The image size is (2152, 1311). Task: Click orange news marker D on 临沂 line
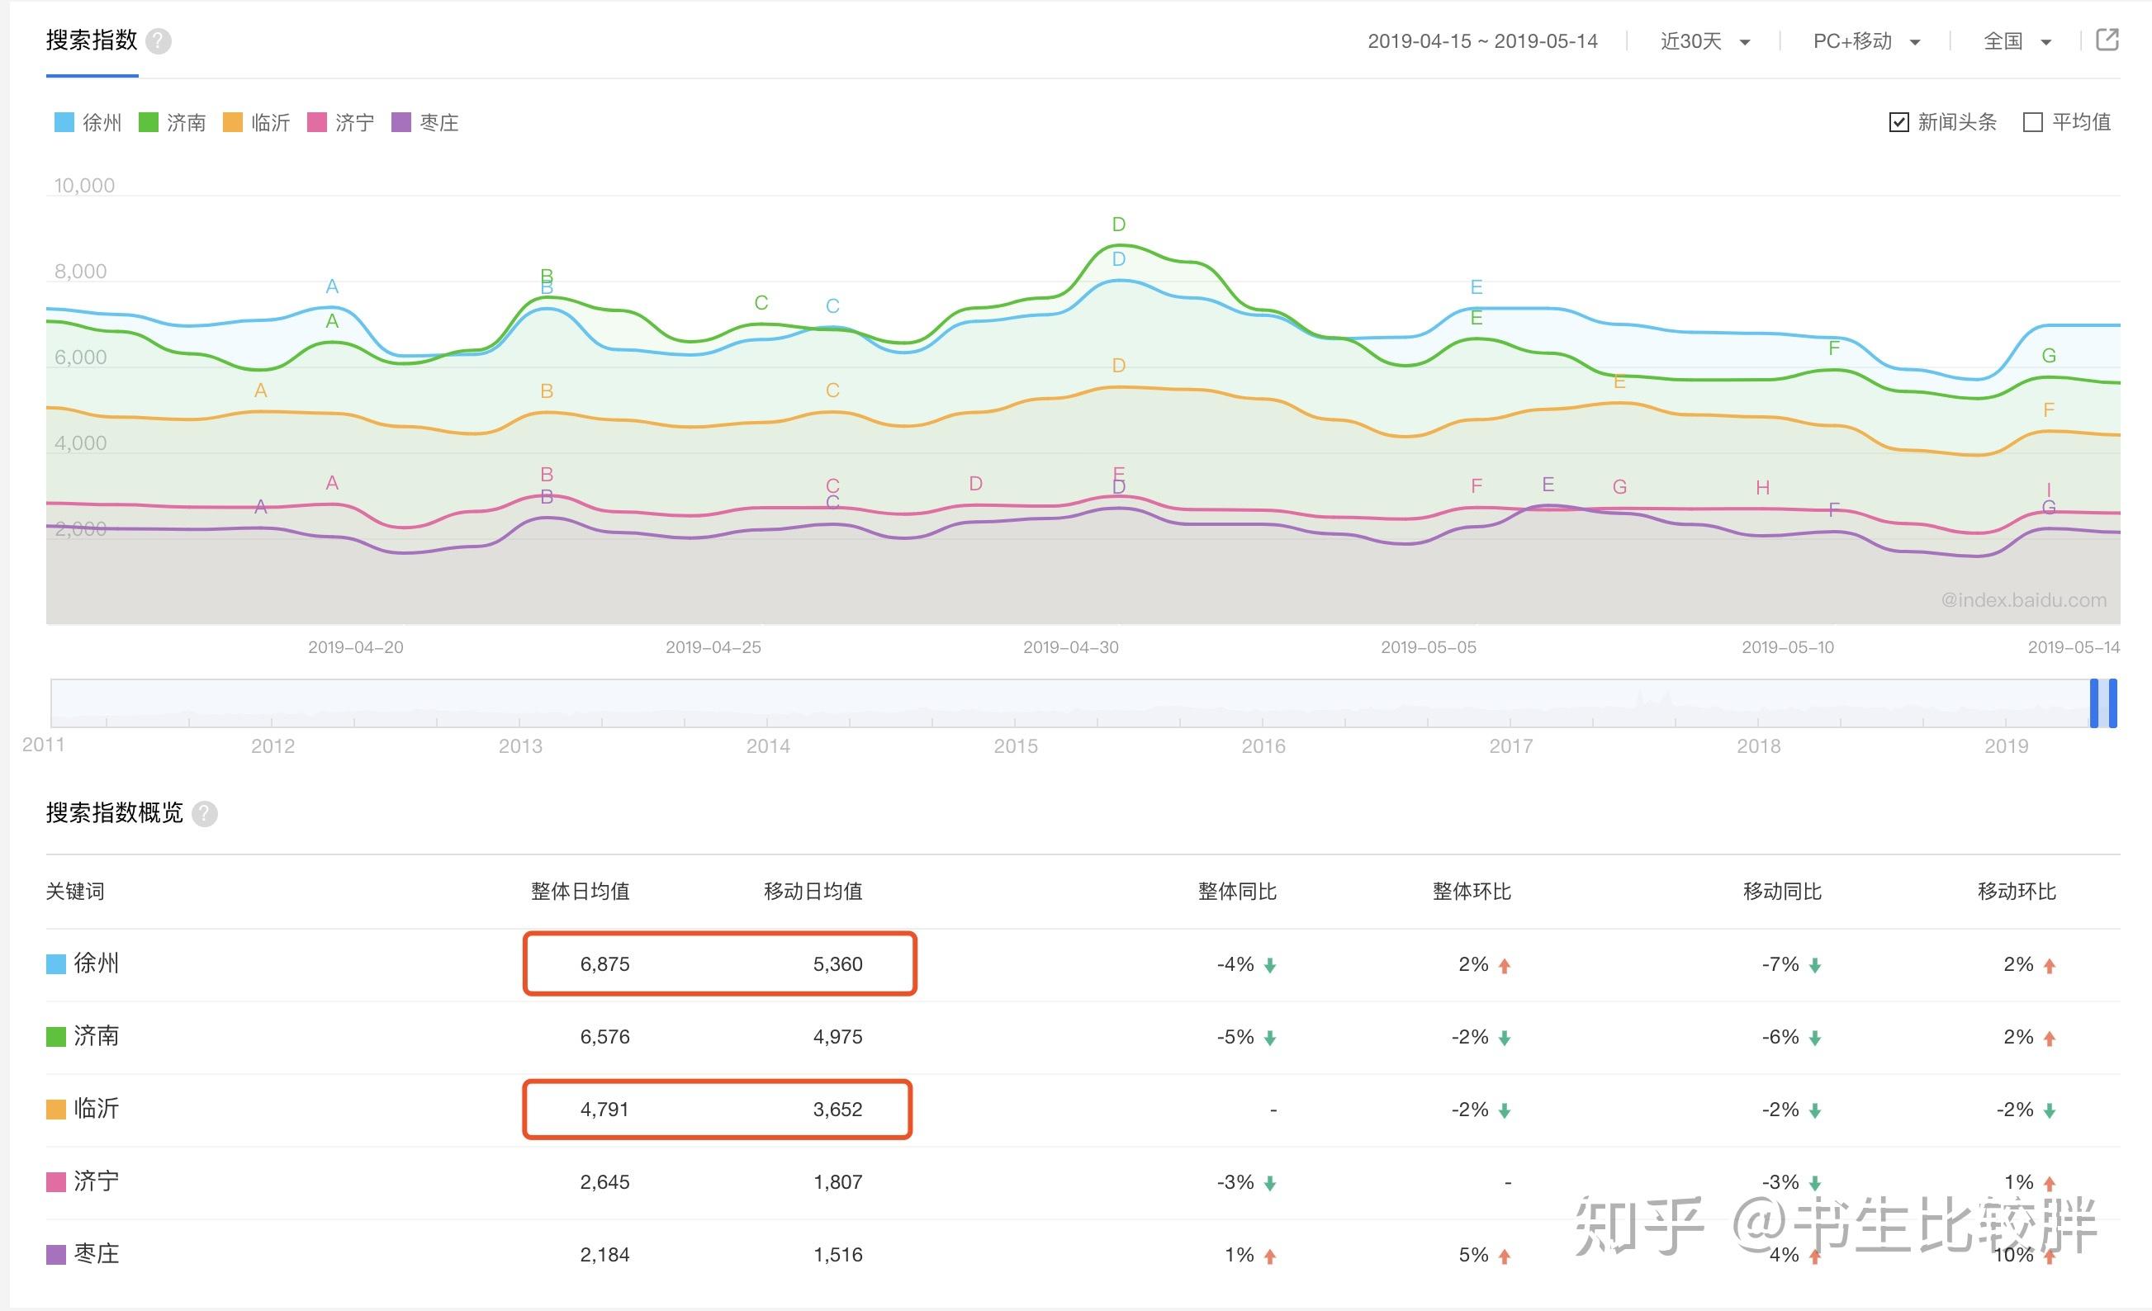1119,365
